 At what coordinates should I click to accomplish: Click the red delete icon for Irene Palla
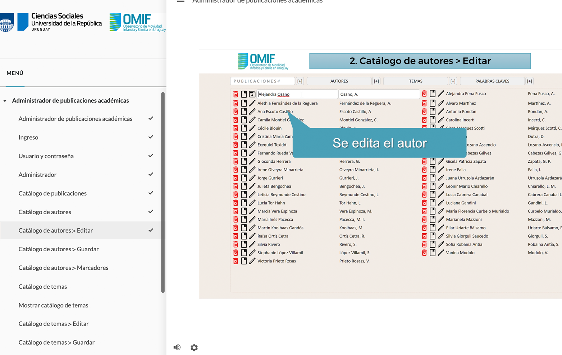point(424,170)
